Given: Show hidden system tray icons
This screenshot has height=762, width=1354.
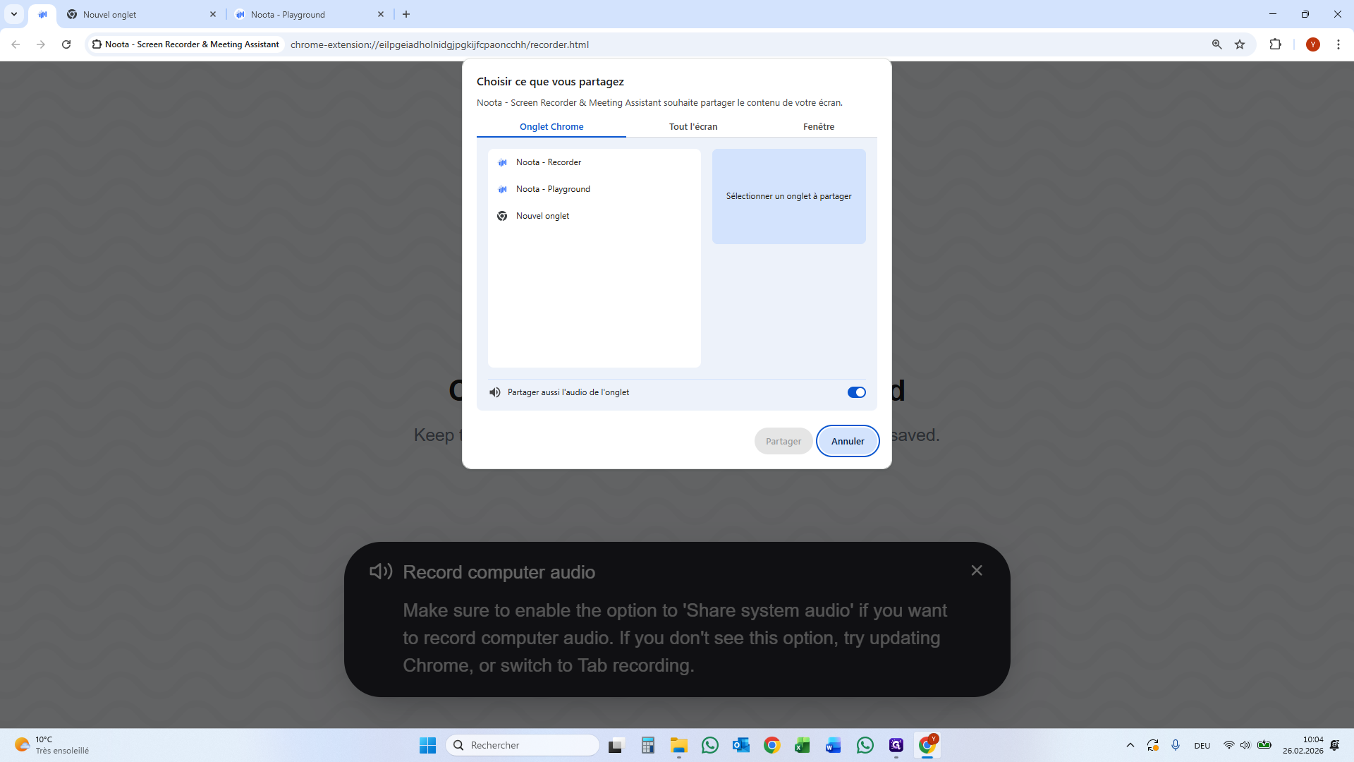Looking at the screenshot, I should (1130, 745).
